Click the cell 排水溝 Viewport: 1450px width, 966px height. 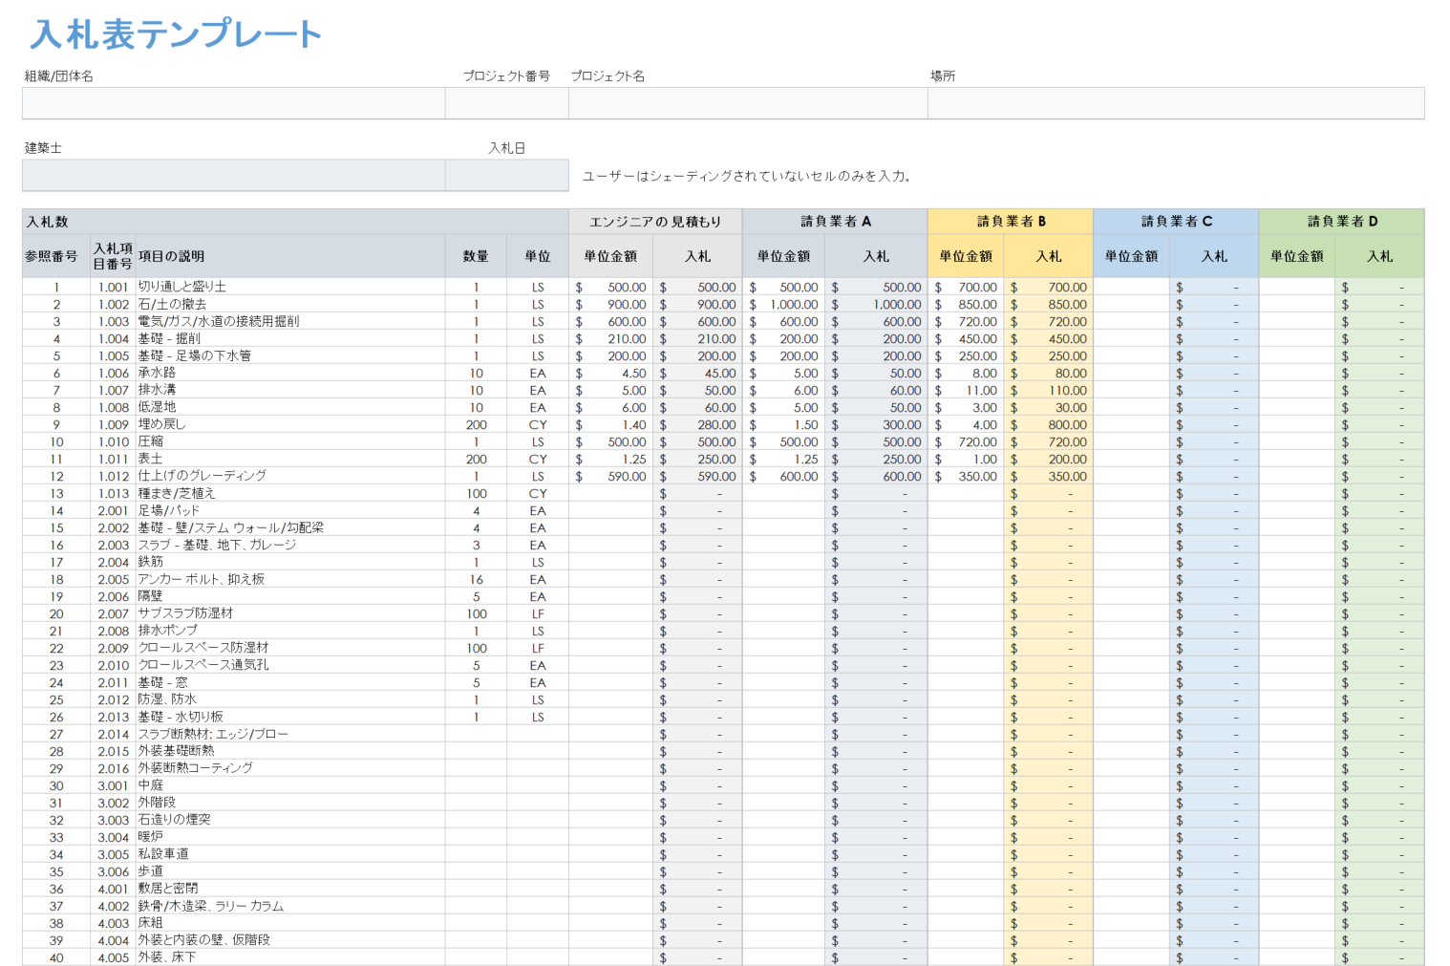click(x=290, y=390)
